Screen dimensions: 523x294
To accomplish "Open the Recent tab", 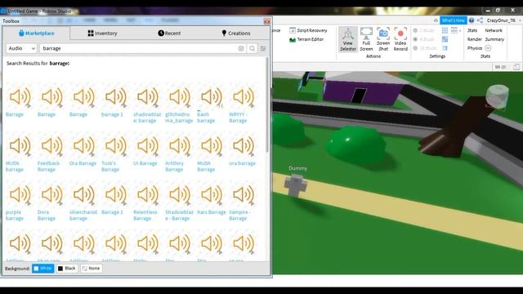I will [x=169, y=33].
